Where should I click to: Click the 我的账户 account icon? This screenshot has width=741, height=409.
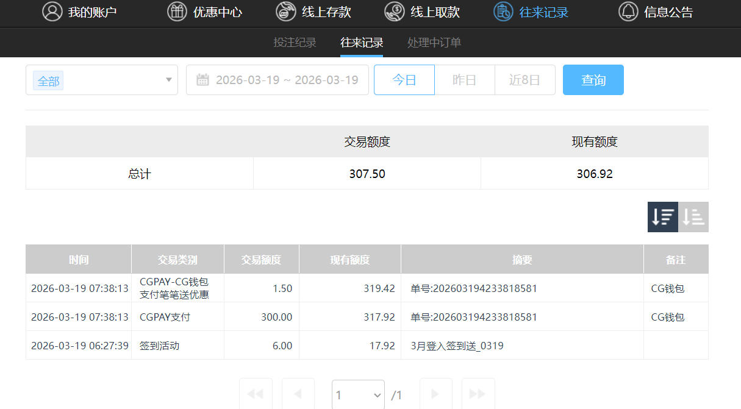52,12
